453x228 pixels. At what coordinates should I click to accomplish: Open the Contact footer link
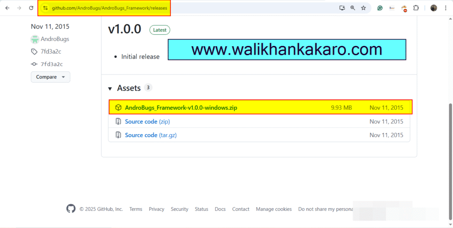(x=241, y=209)
